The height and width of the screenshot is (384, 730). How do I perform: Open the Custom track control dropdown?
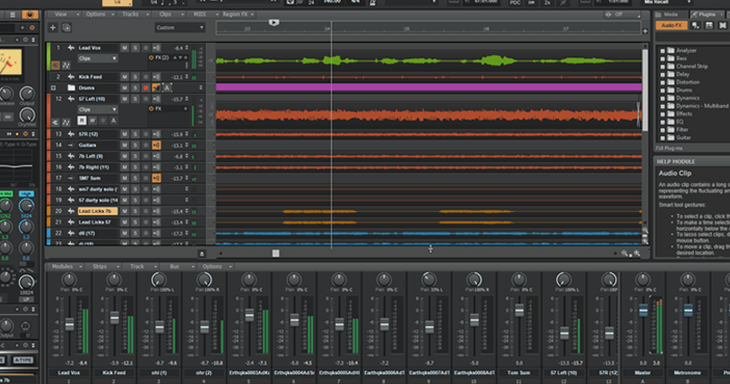point(179,28)
